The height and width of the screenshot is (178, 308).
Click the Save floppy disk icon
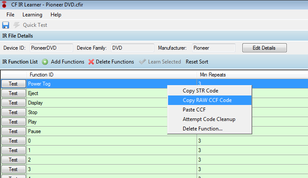pos(6,25)
